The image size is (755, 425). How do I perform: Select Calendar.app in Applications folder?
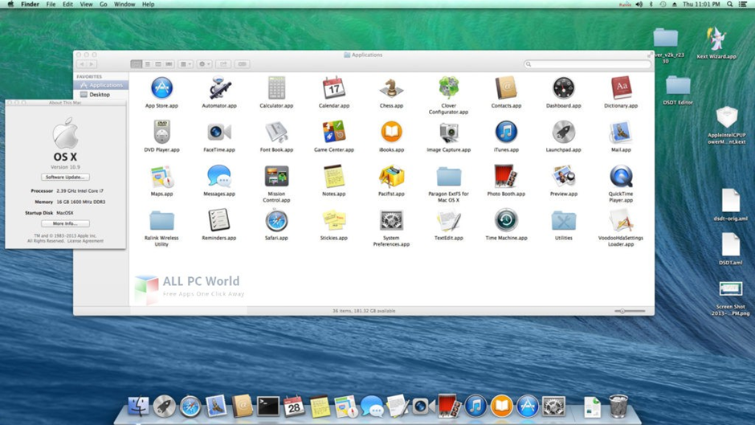(x=333, y=88)
